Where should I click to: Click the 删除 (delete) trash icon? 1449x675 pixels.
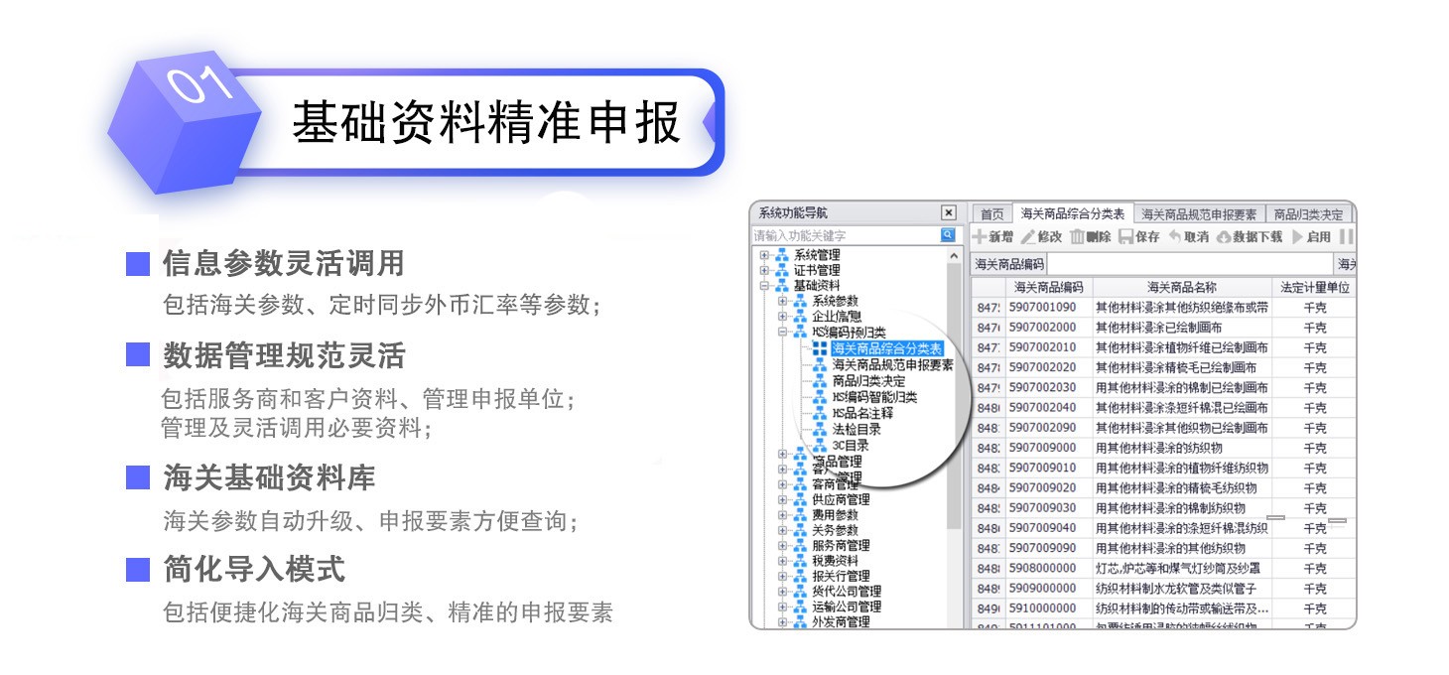pyautogui.click(x=1077, y=237)
